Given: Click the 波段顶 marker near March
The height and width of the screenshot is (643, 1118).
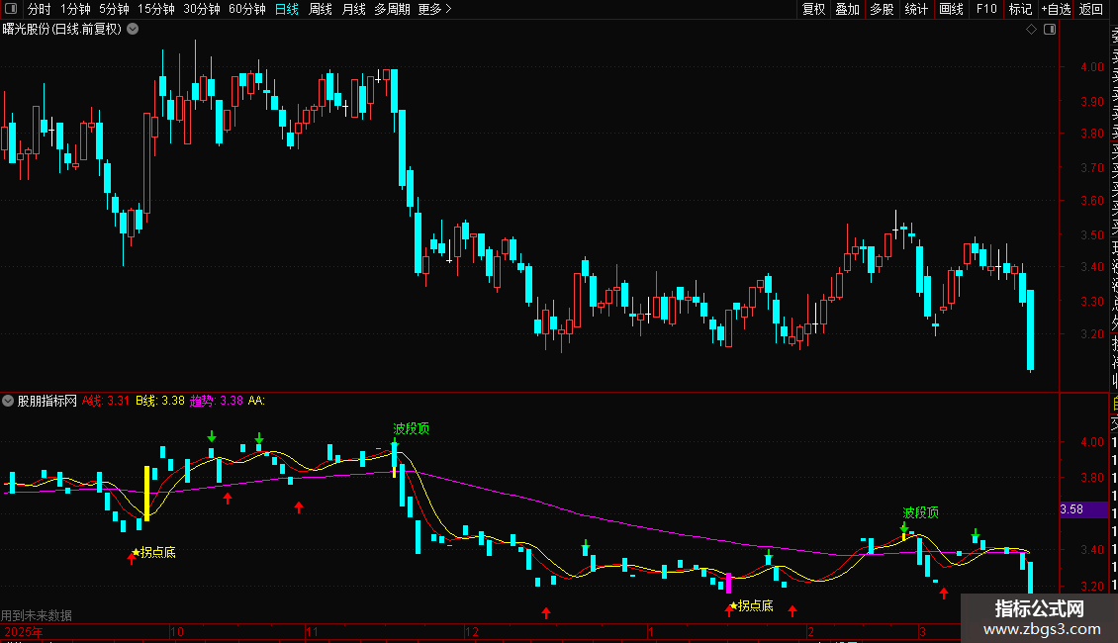Looking at the screenshot, I should [920, 512].
